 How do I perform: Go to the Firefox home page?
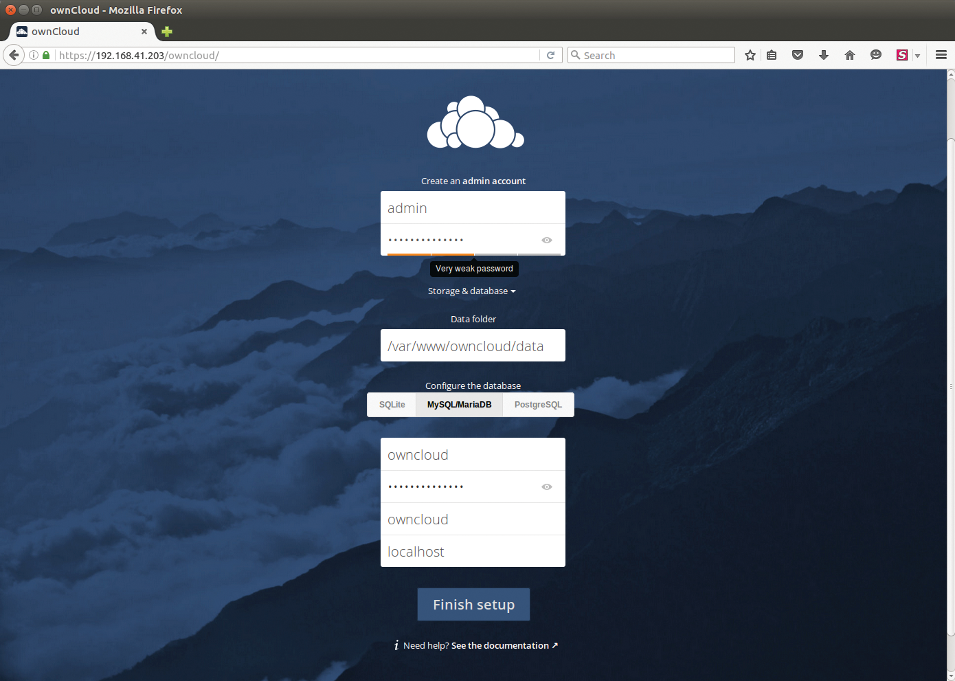[849, 55]
